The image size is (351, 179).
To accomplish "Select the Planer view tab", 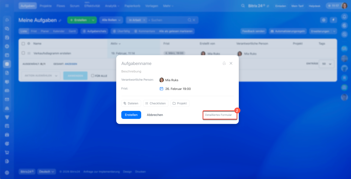I will tap(45, 31).
